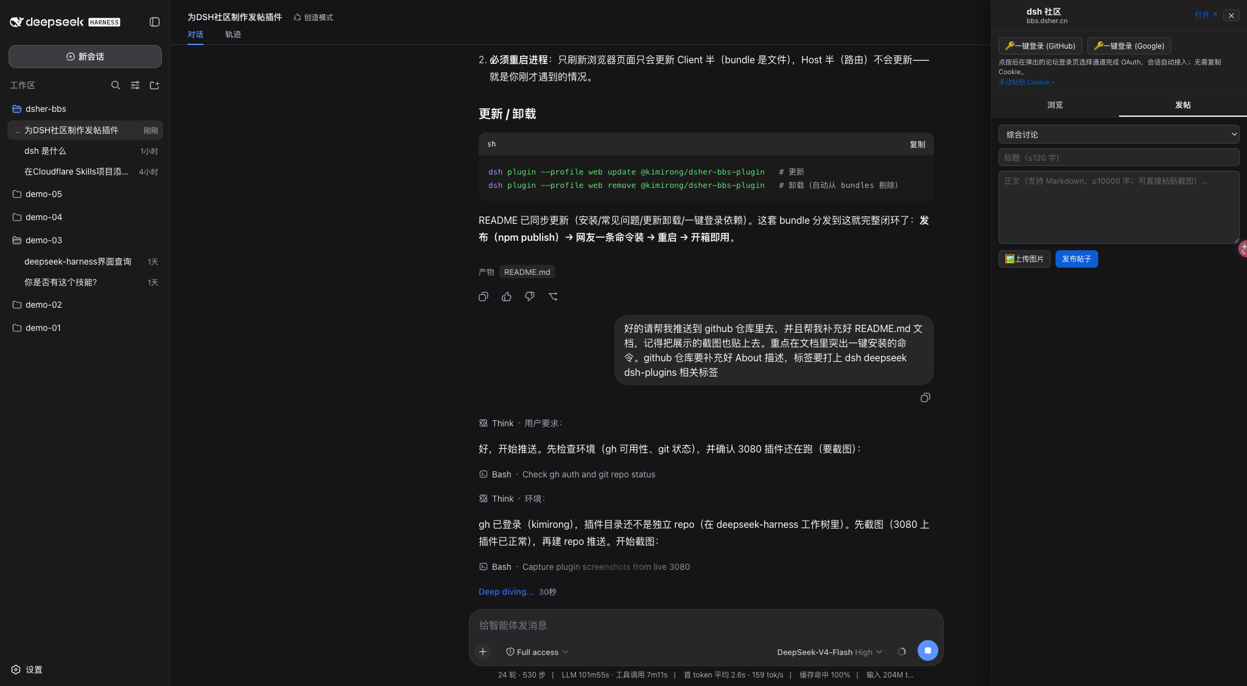Viewport: 1247px width, 686px height.
Task: Click 手动粘贴 Cookie link
Action: click(1026, 83)
